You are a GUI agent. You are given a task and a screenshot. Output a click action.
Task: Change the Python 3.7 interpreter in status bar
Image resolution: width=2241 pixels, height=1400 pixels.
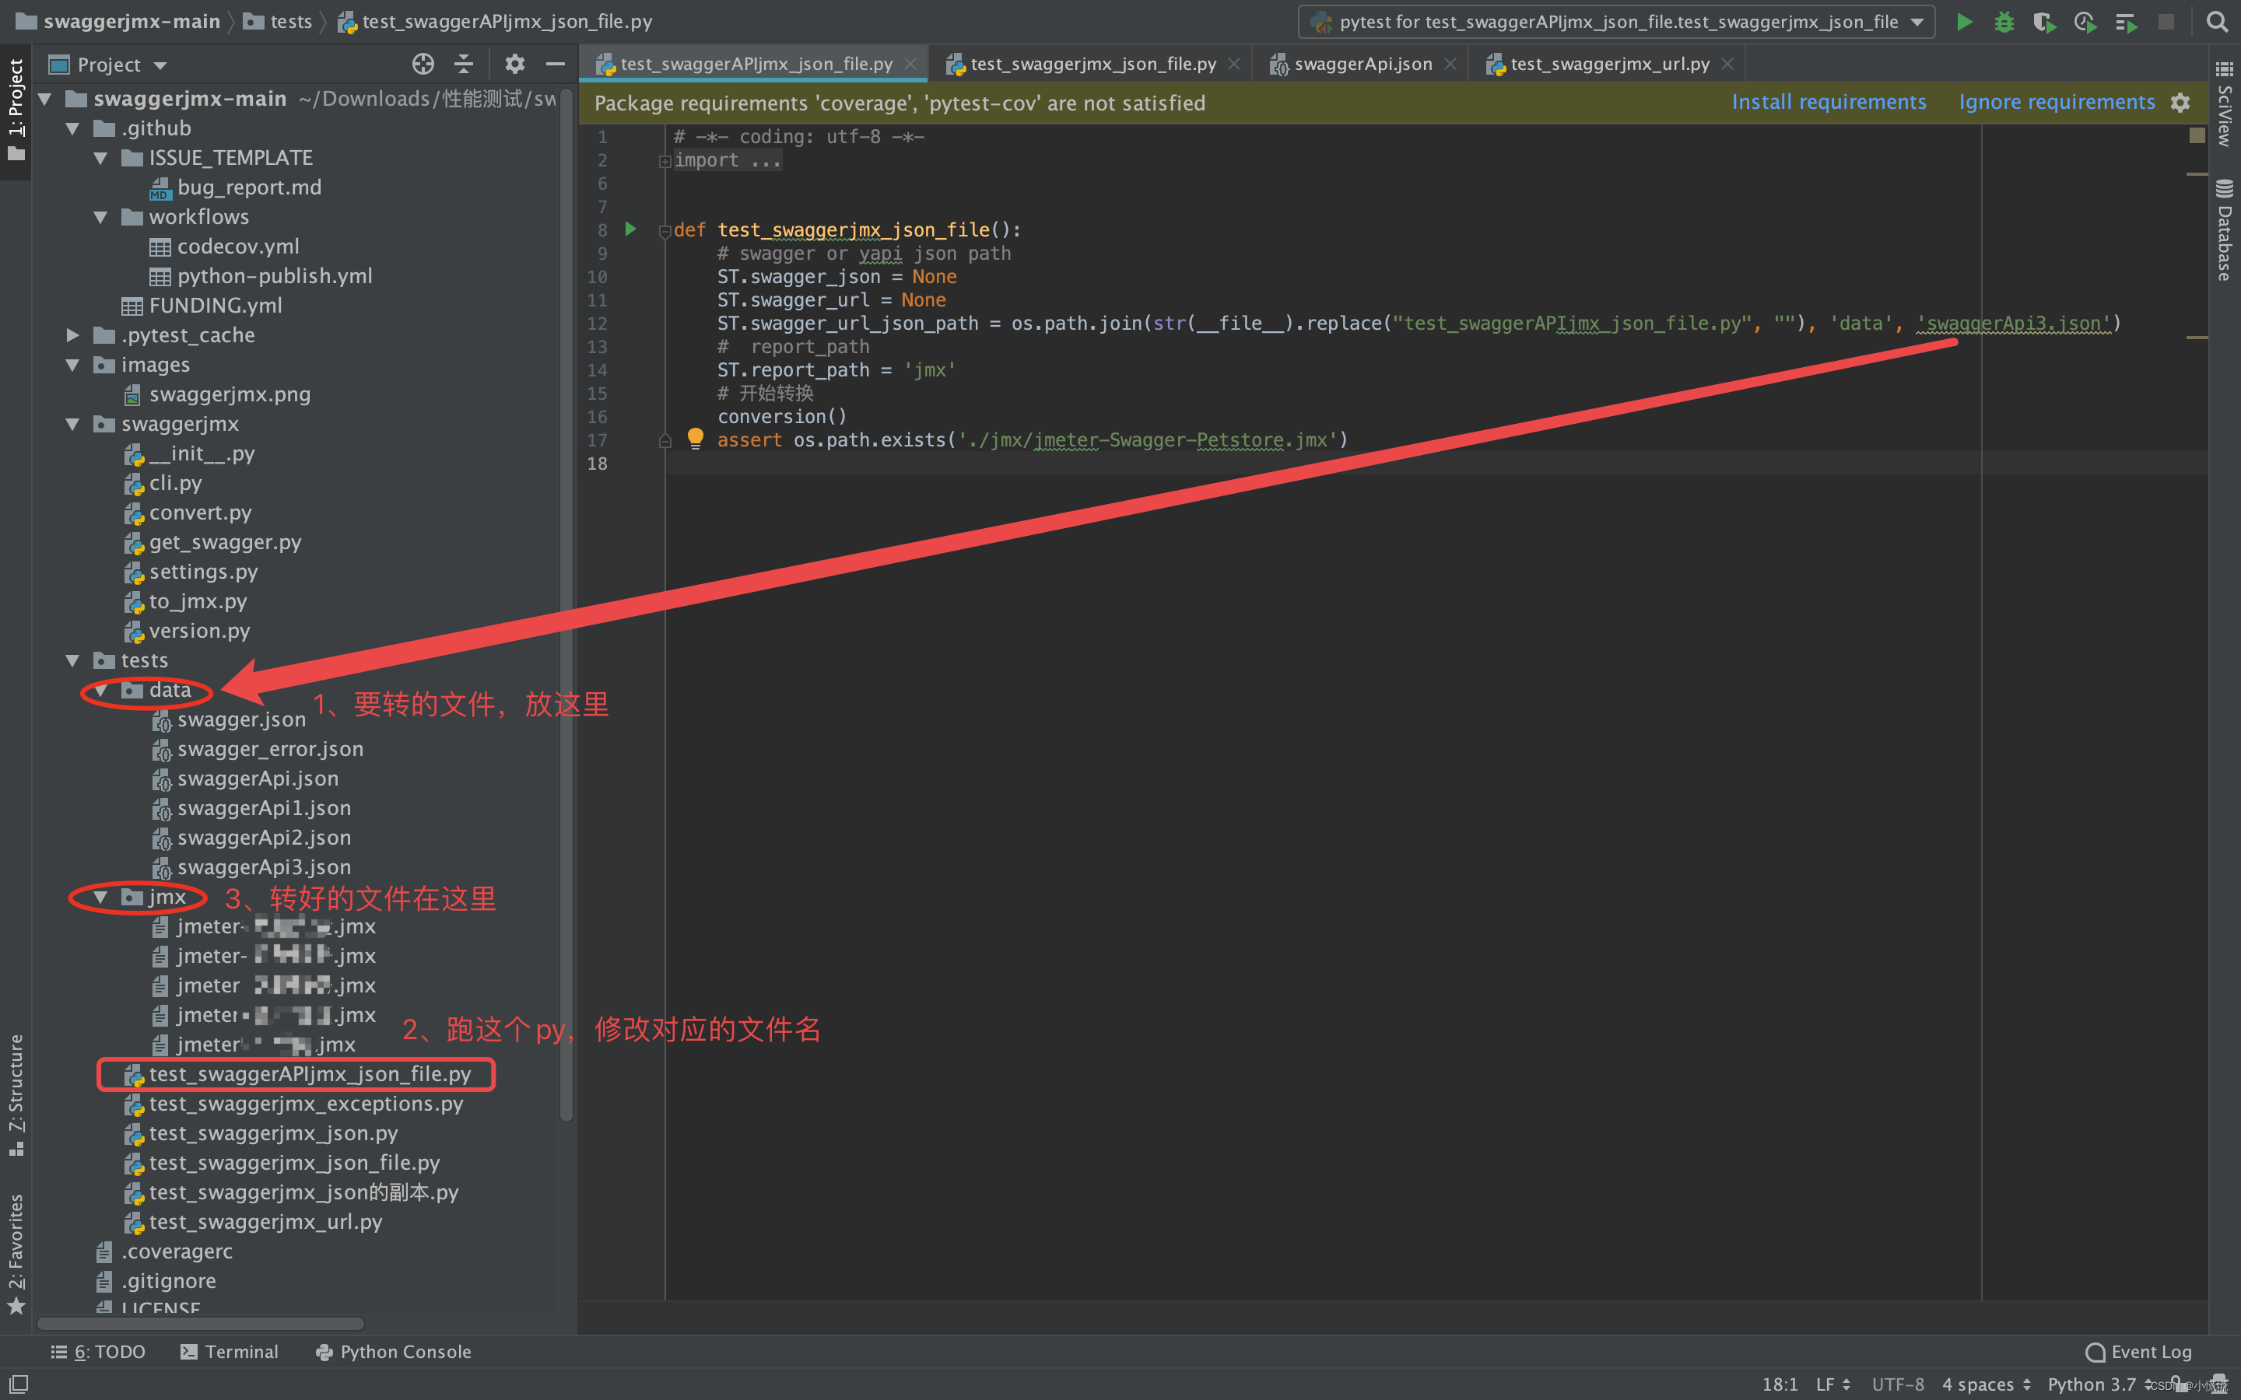(2099, 1384)
